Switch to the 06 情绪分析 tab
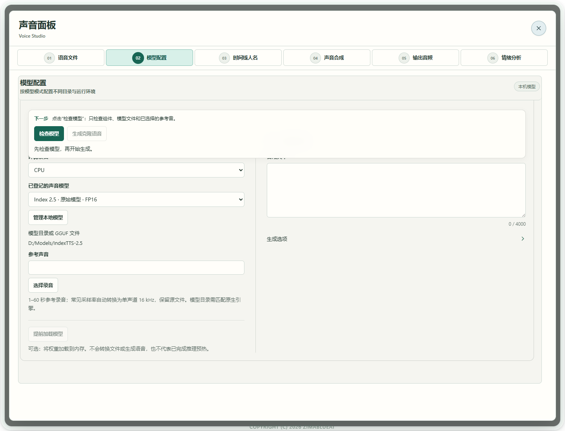 click(504, 58)
